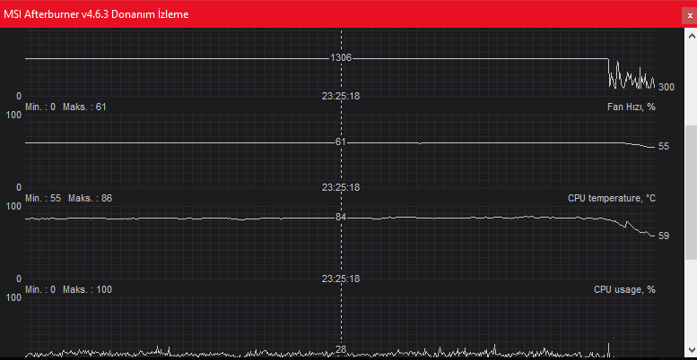The width and height of the screenshot is (697, 360).
Task: Click the current CPU temperature value 59
Action: click(664, 236)
